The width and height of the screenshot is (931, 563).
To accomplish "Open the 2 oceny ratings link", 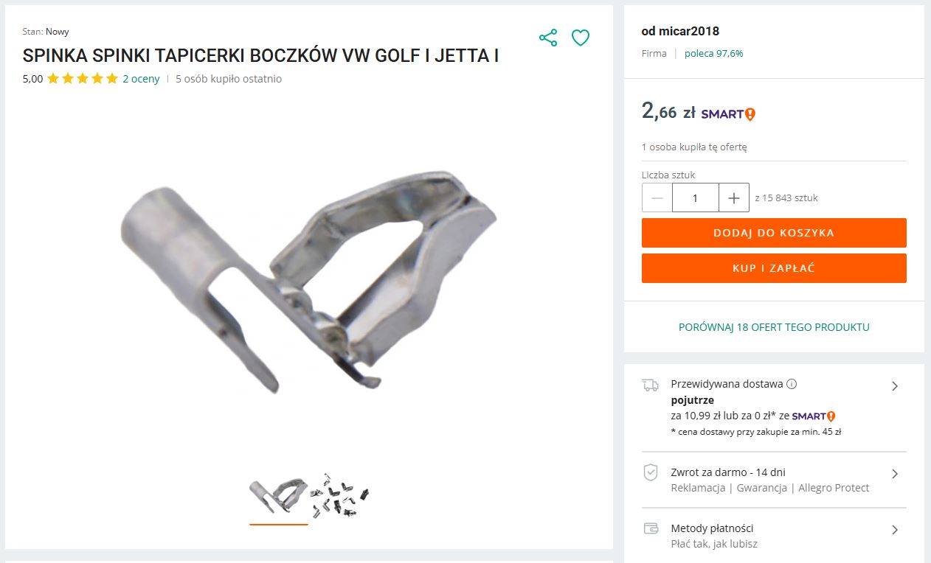I will pyautogui.click(x=141, y=79).
